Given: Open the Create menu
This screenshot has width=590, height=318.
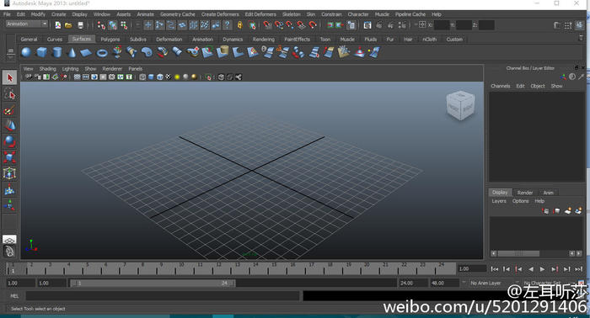Looking at the screenshot, I should tap(59, 14).
